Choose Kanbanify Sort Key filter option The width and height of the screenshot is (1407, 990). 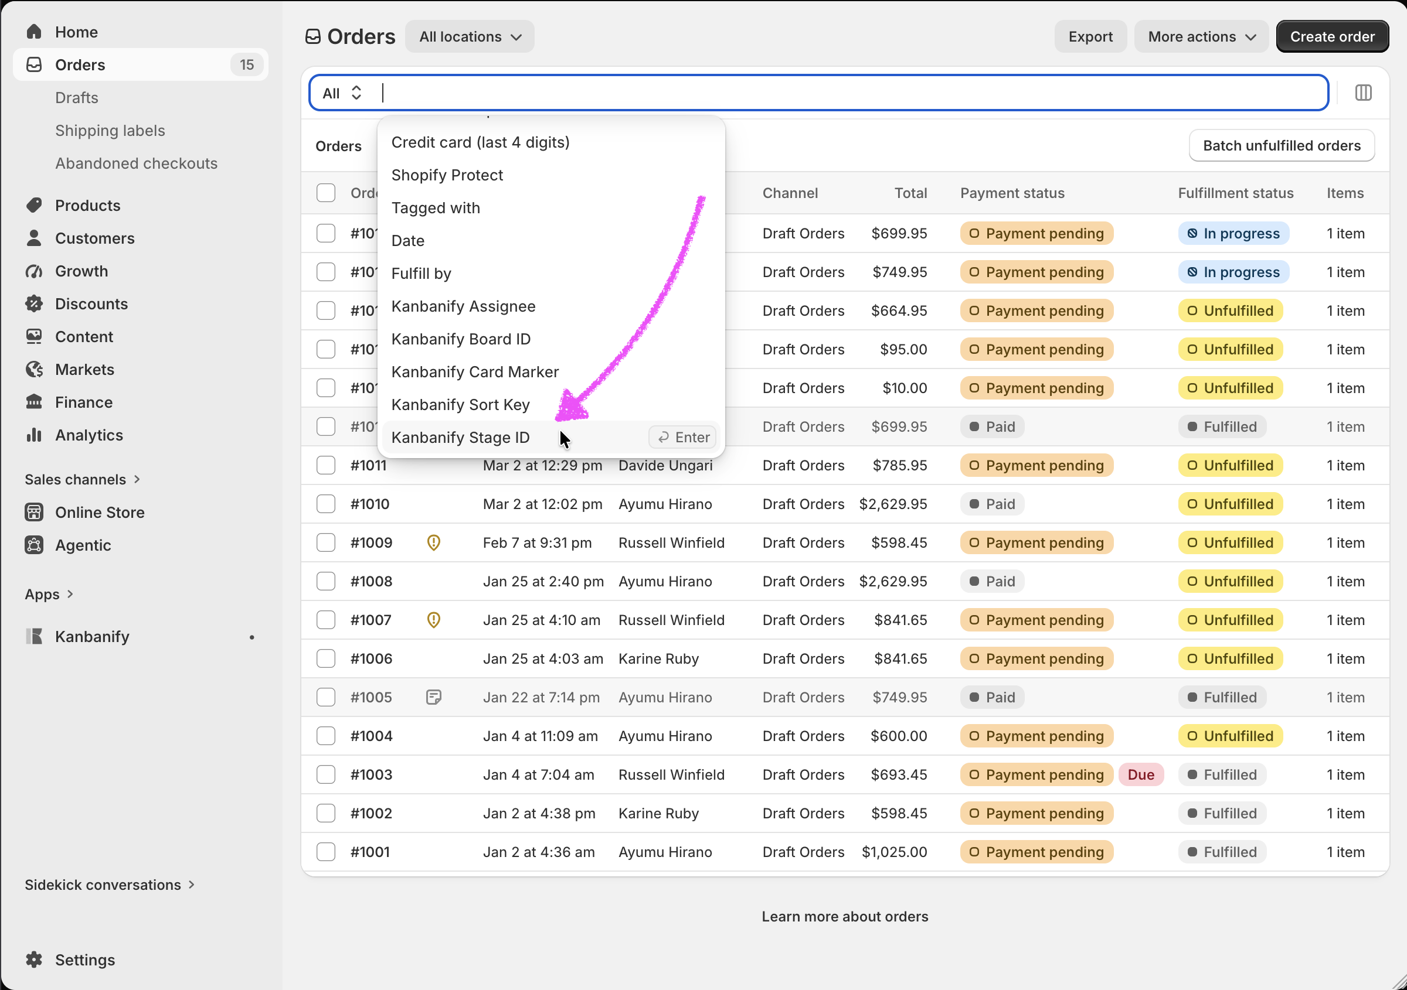(552, 405)
